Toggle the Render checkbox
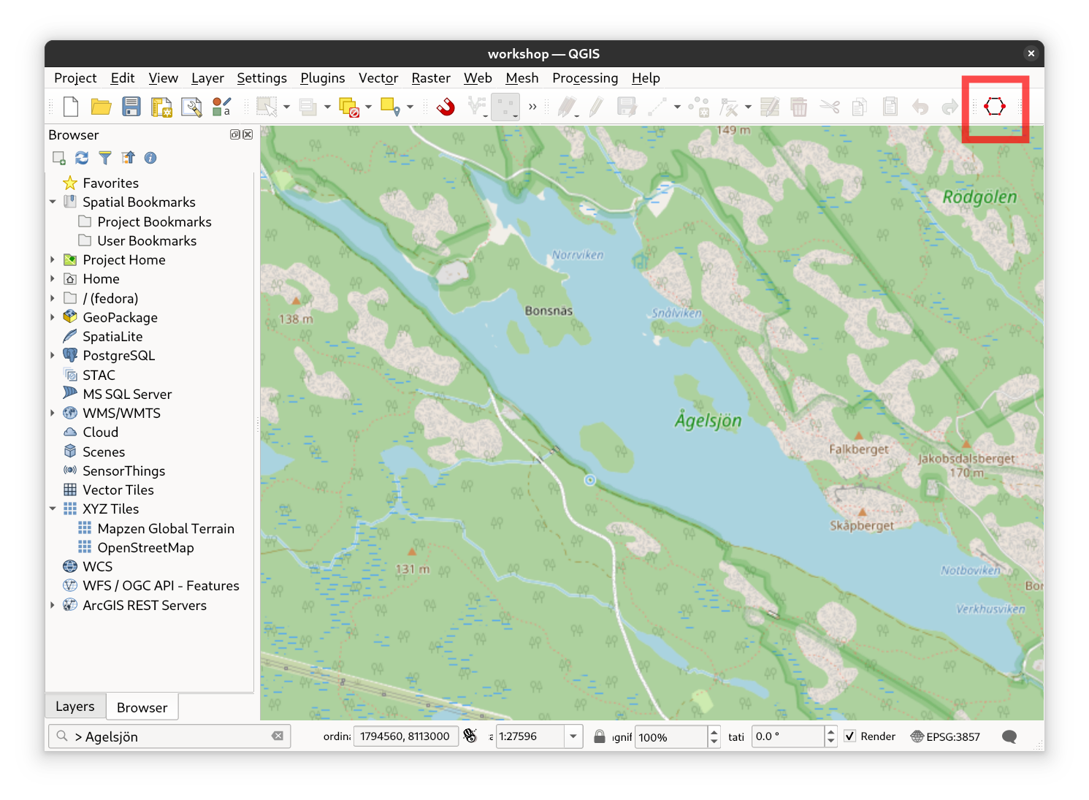Image resolution: width=1089 pixels, height=800 pixels. 850,736
